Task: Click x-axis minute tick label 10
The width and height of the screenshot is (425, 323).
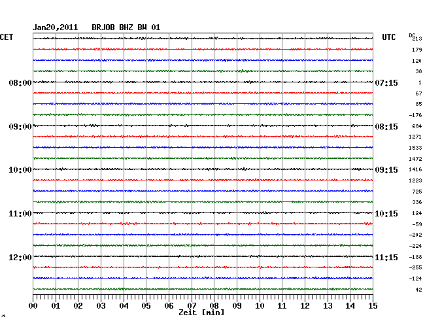Action: coord(260,306)
